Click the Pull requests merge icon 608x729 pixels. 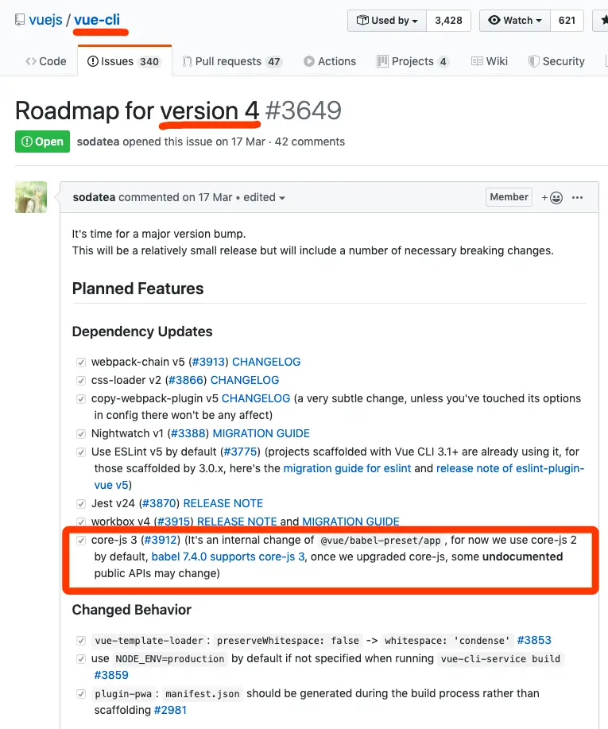188,61
